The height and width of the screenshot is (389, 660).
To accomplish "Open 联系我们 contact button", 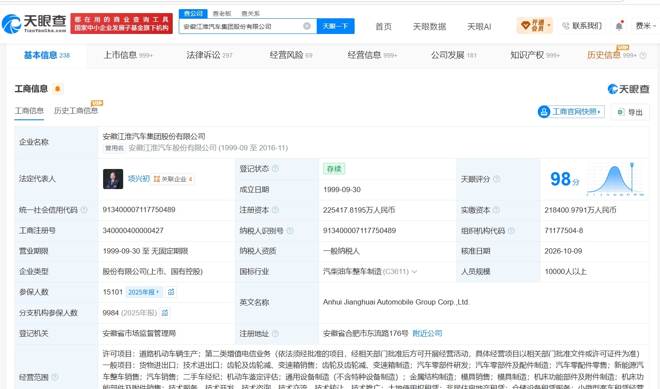I will coord(582,26).
